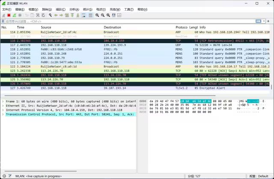The width and height of the screenshot is (274, 179).
Task: Toggle packet list colorization
Action: click(x=90, y=15)
